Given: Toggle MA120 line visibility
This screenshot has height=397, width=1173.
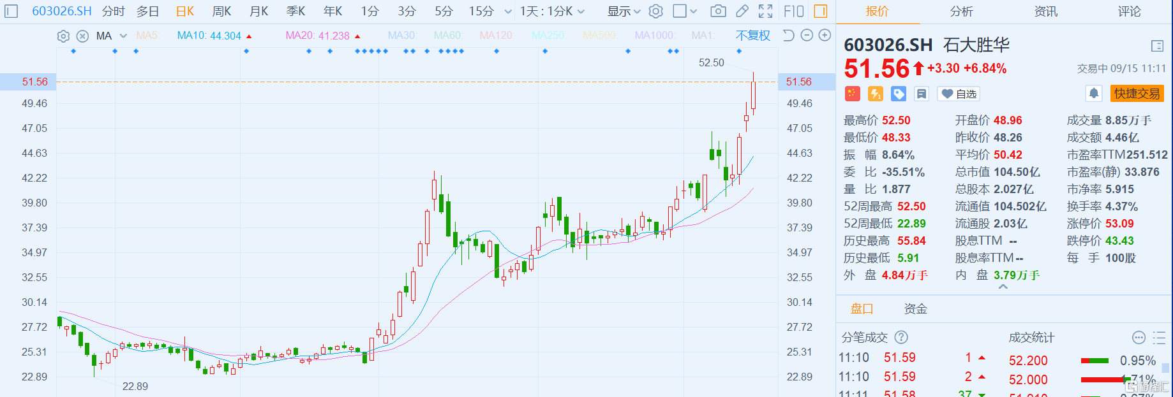Looking at the screenshot, I should point(497,36).
